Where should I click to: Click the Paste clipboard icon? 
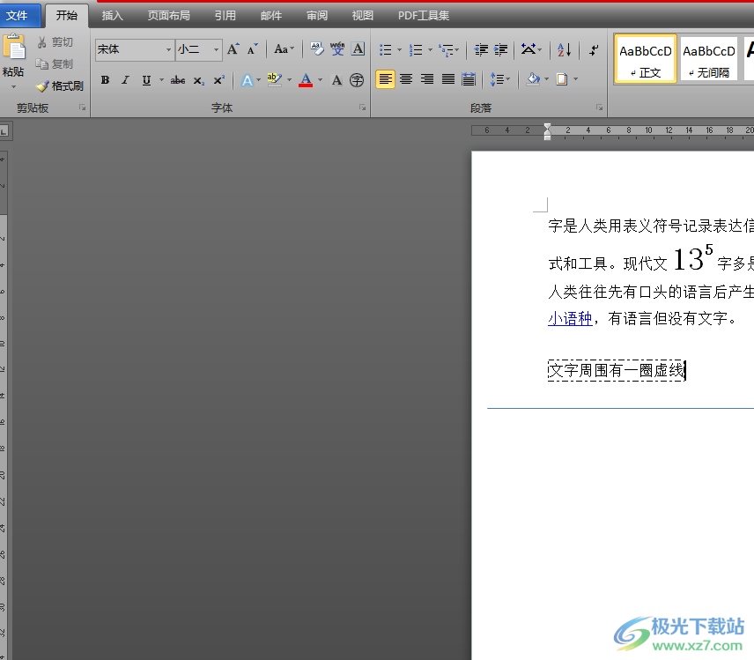coord(14,48)
